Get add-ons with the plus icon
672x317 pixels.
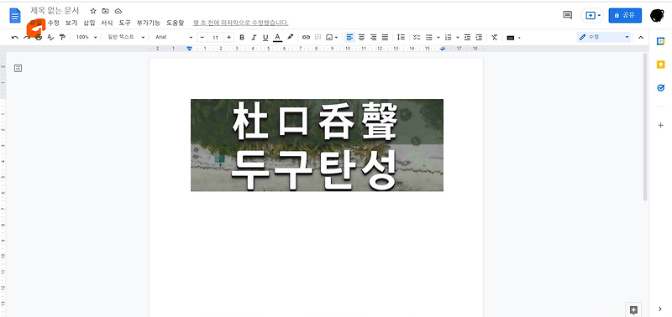660,125
